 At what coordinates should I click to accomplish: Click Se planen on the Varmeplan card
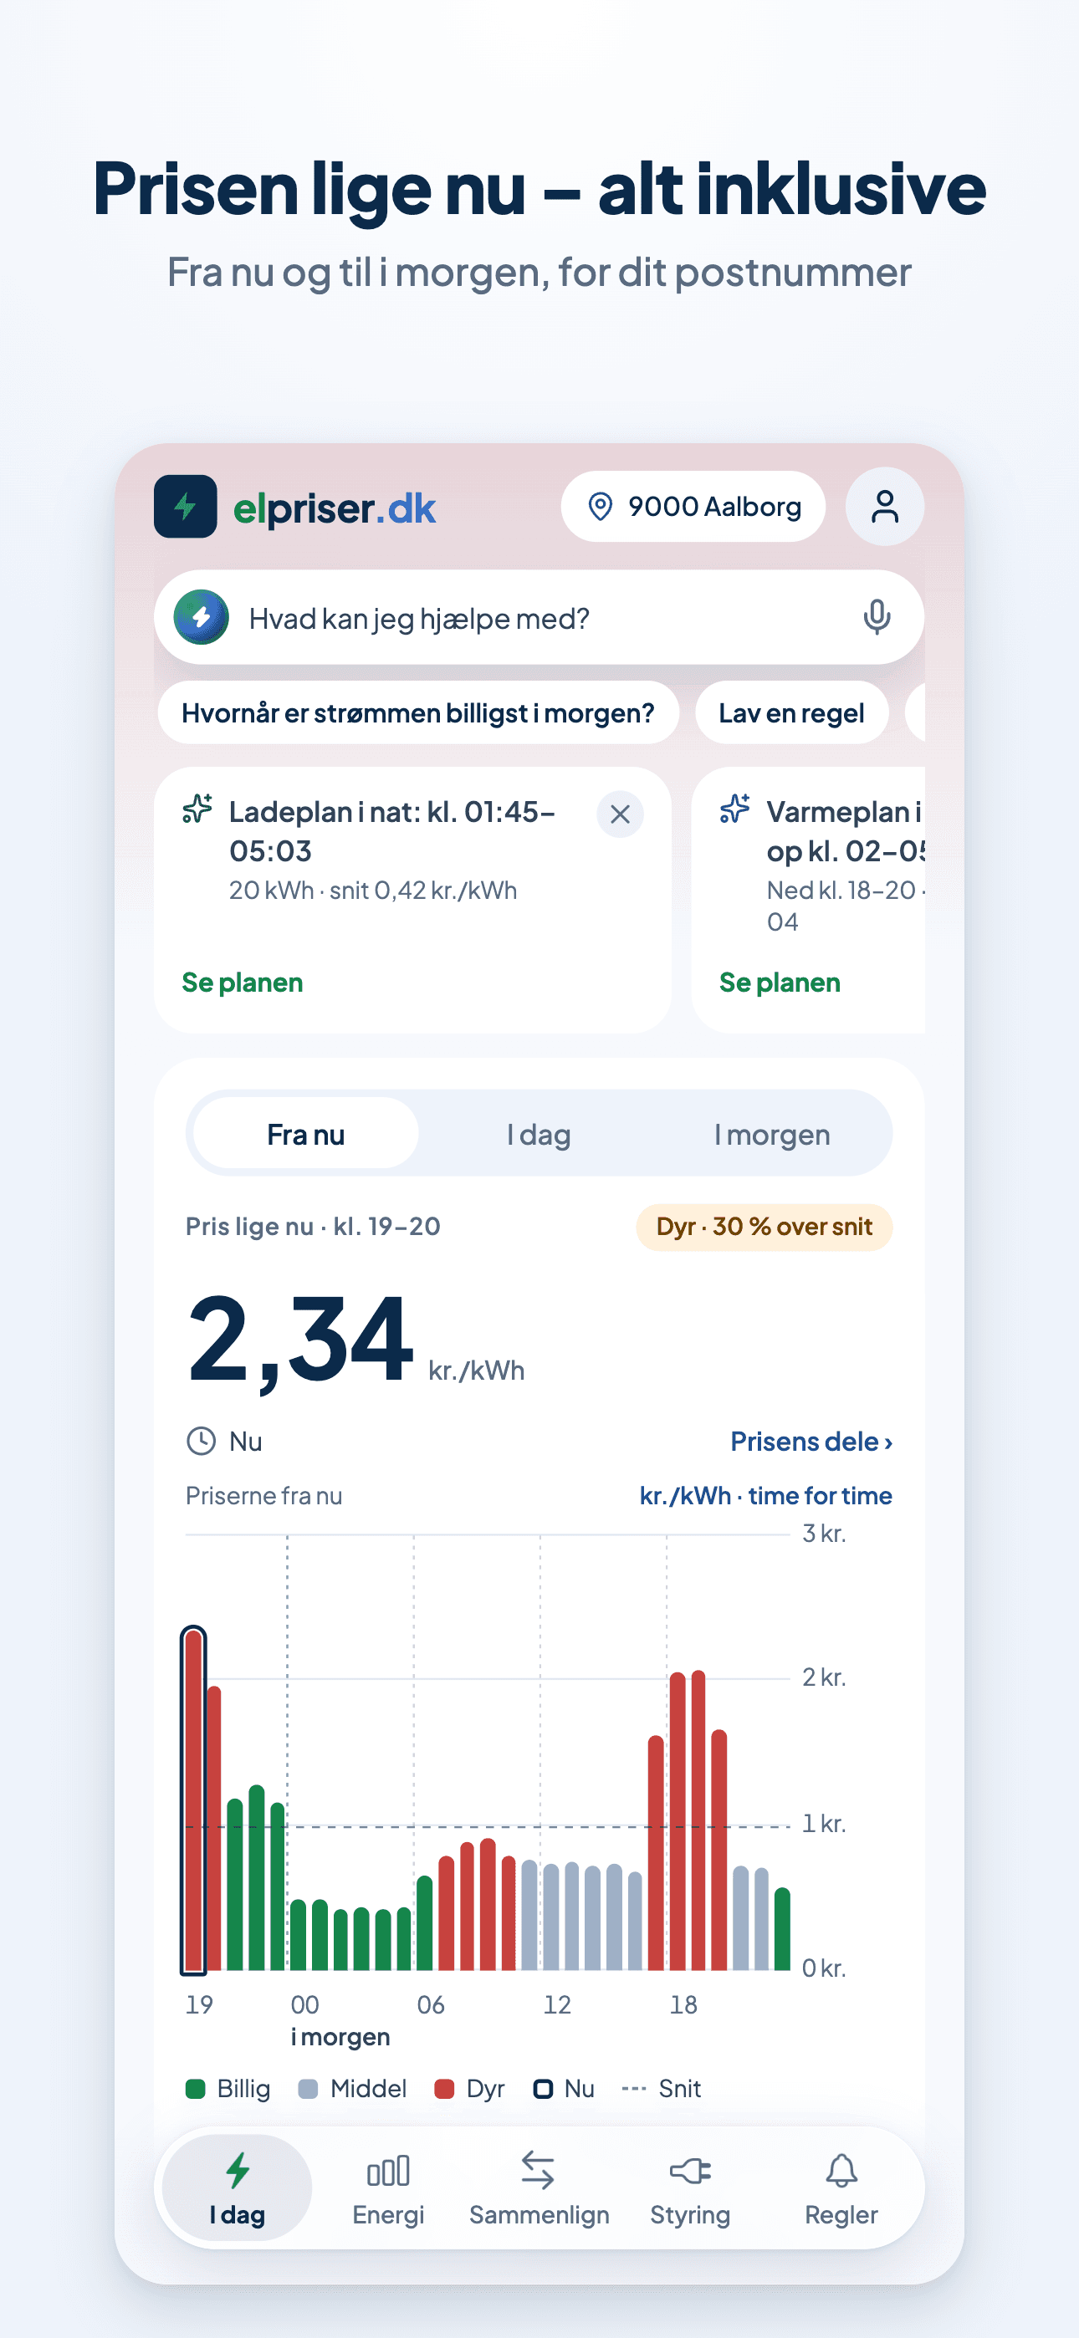[780, 983]
